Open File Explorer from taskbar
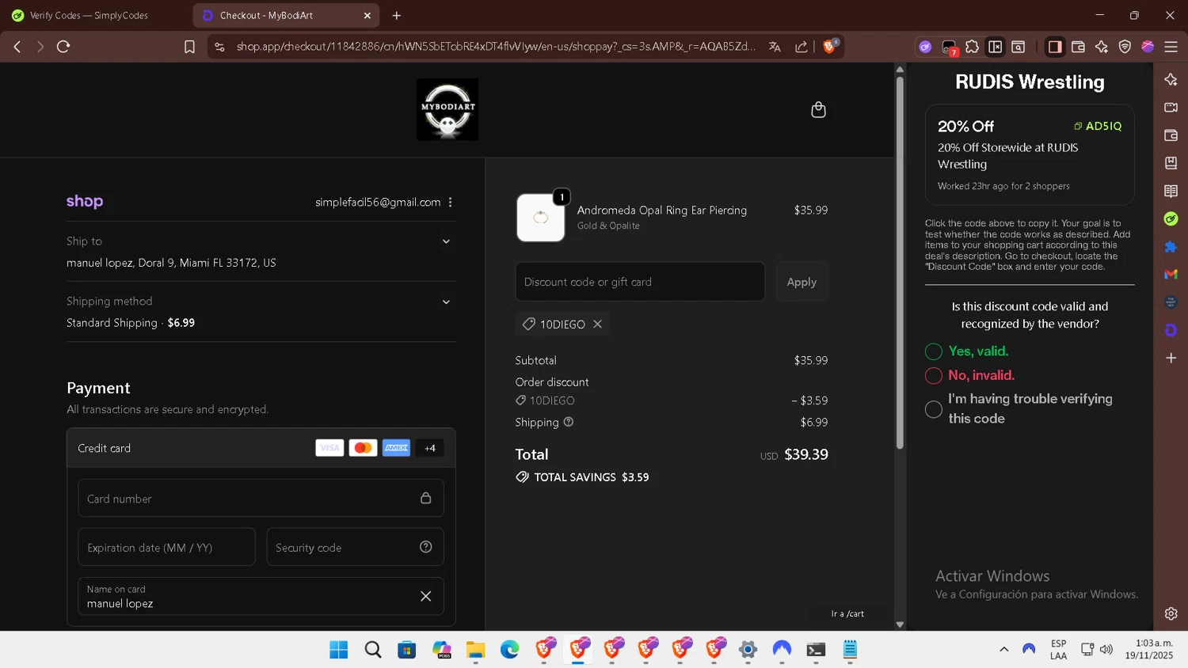Image resolution: width=1188 pixels, height=668 pixels. pyautogui.click(x=475, y=650)
